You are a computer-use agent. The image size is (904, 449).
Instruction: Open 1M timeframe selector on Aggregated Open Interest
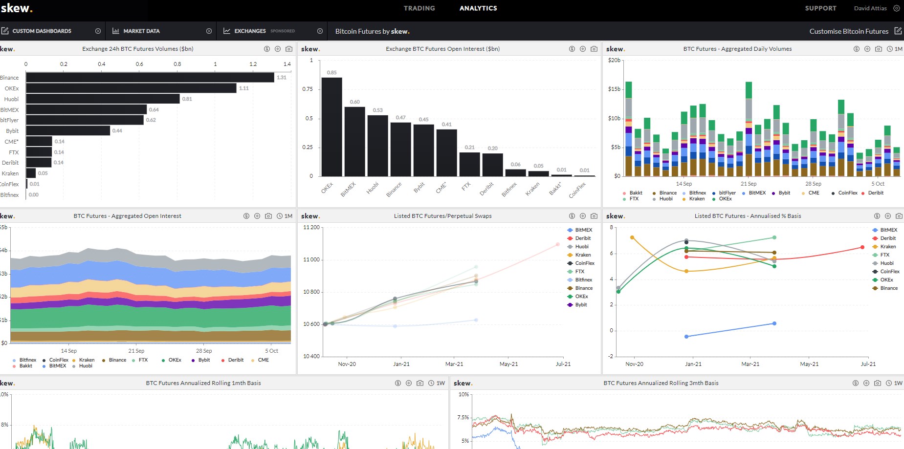(x=285, y=216)
